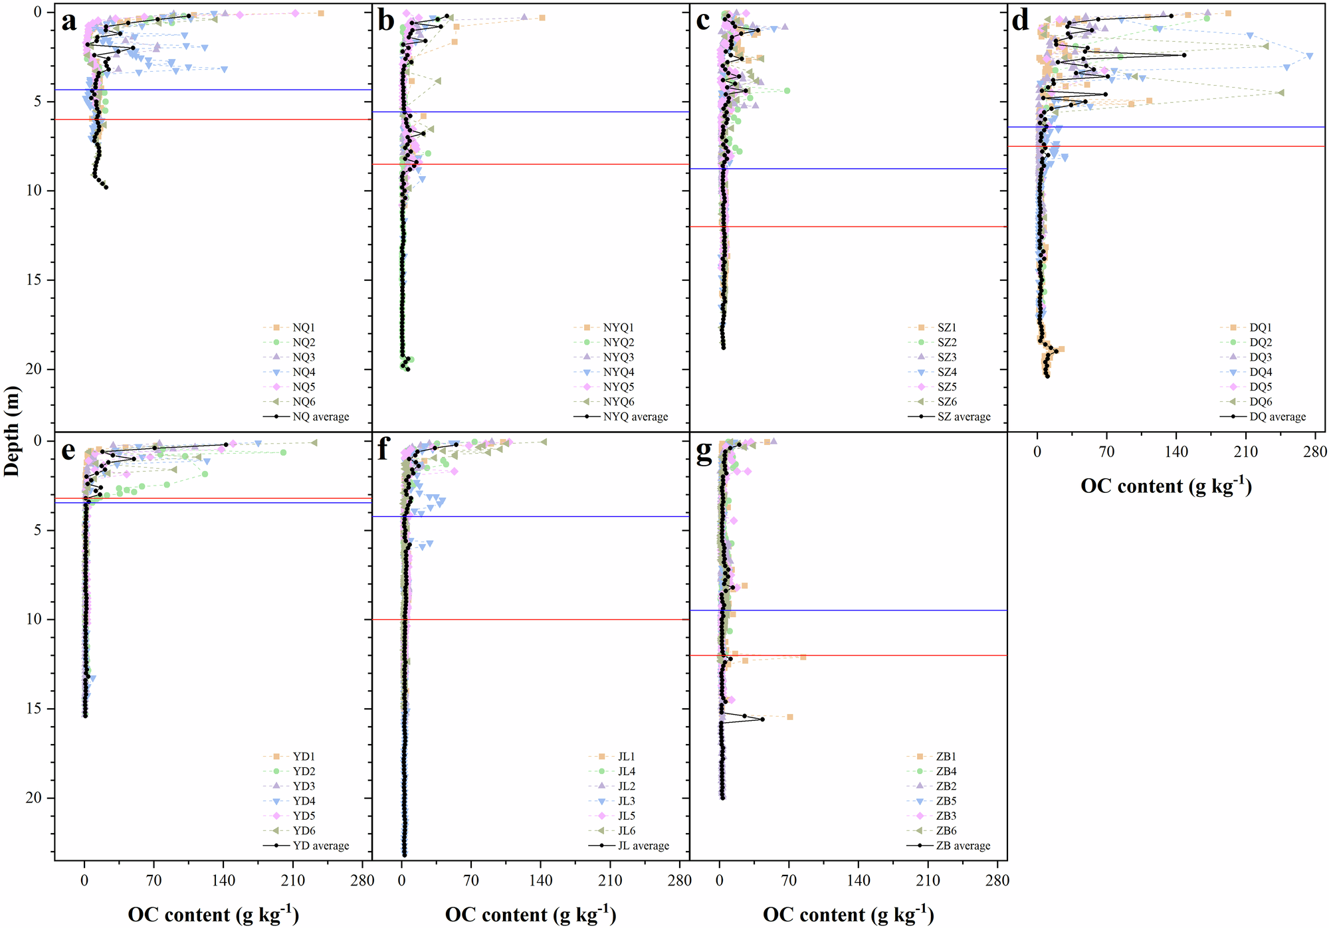Click the green circle icon for DQ2
This screenshot has height=928, width=1329.
(x=1233, y=342)
